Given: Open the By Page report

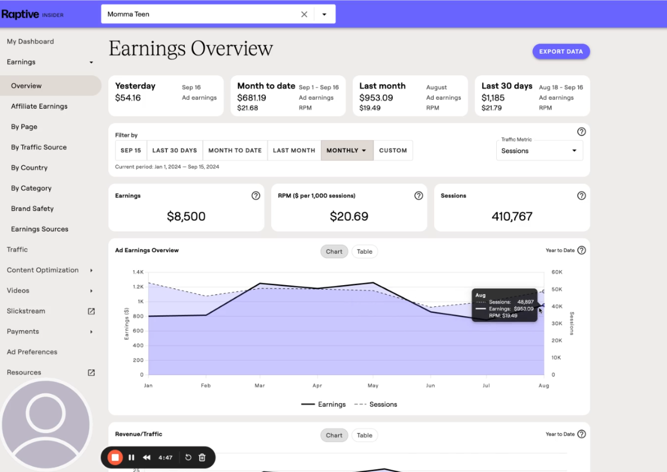Looking at the screenshot, I should (24, 127).
